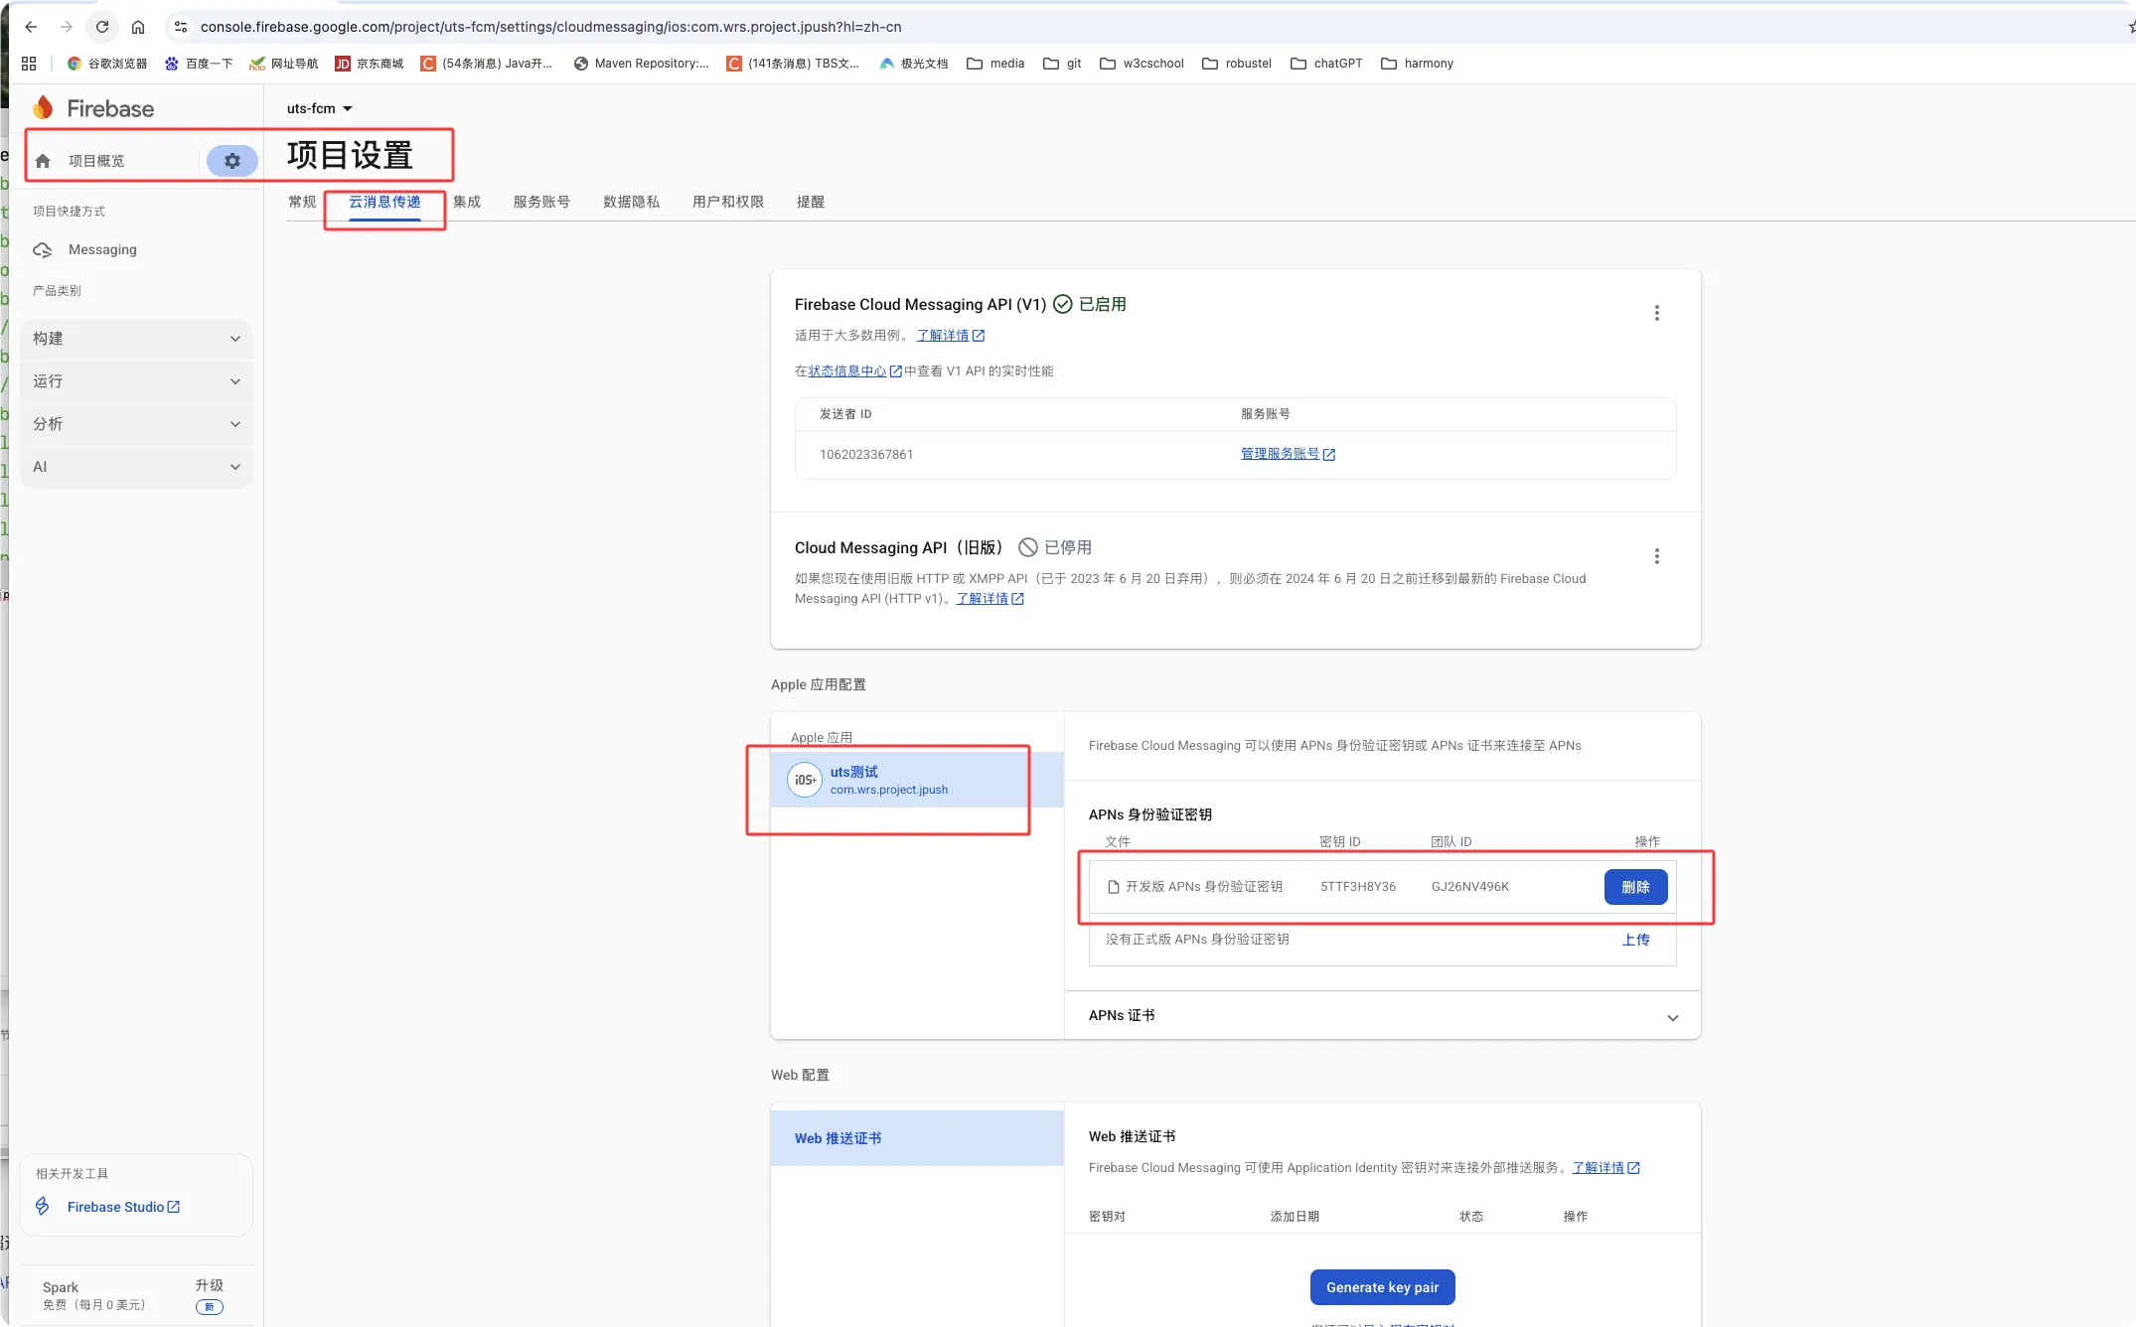The height and width of the screenshot is (1327, 2136).
Task: Open the browser home page icon
Action: [x=138, y=27]
